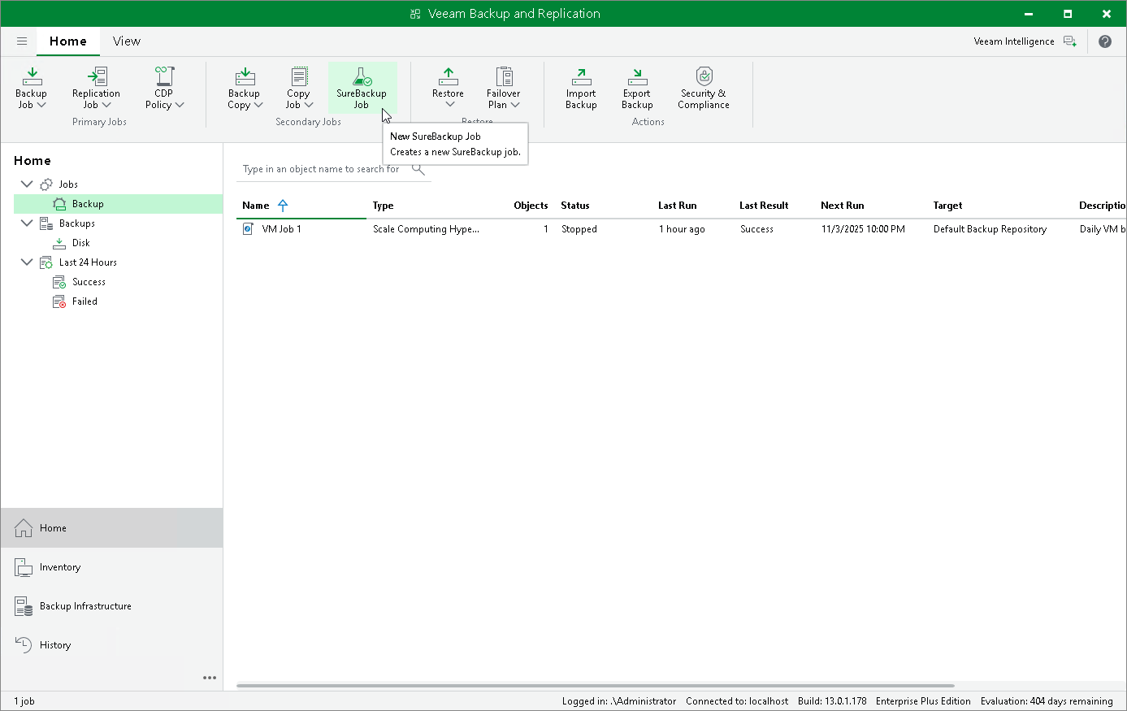
Task: Collapse the Backups tree node
Action: coord(27,223)
